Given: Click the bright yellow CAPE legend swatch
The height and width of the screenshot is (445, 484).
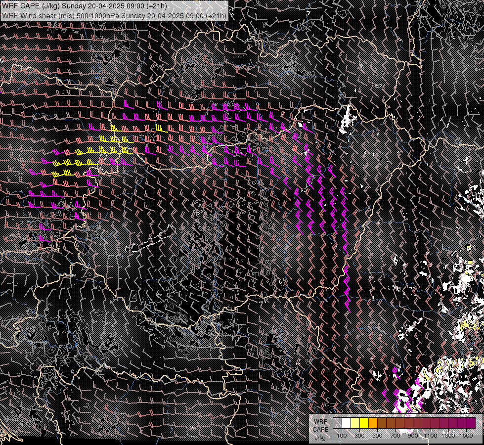Looking at the screenshot, I should tap(364, 423).
